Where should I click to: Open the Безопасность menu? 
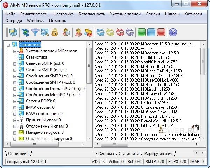click(x=91, y=14)
